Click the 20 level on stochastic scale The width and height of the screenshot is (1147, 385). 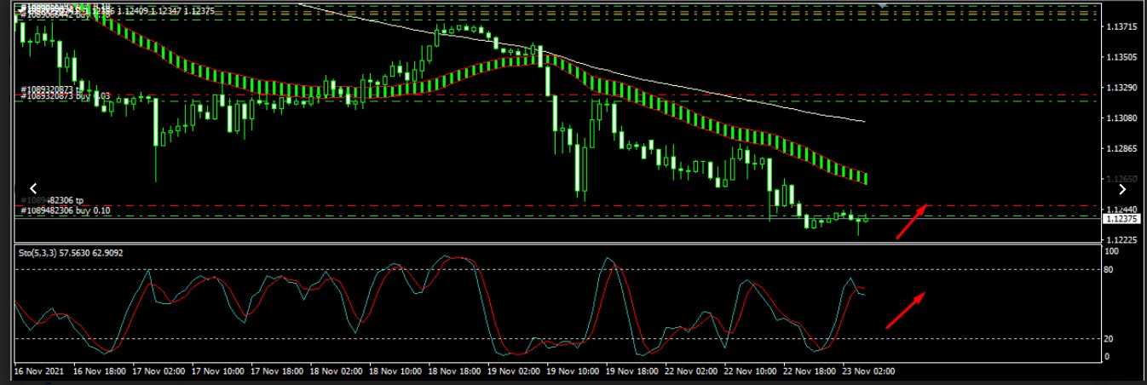[x=1110, y=339]
